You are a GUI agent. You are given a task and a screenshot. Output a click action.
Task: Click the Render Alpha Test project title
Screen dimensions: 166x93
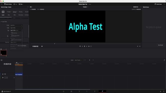coord(83,4)
